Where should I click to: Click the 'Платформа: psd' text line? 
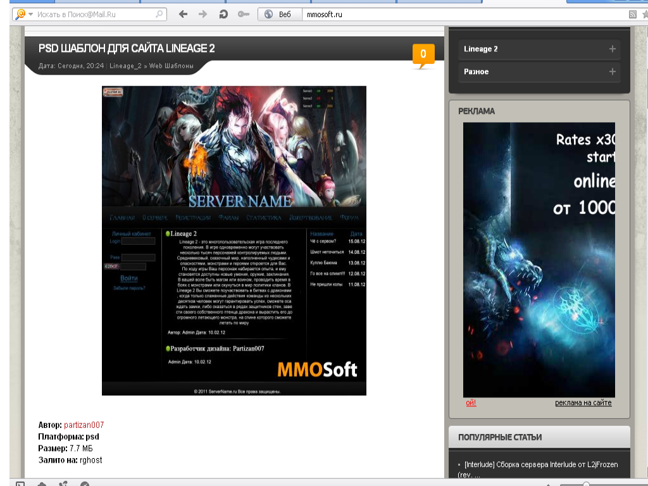(68, 437)
